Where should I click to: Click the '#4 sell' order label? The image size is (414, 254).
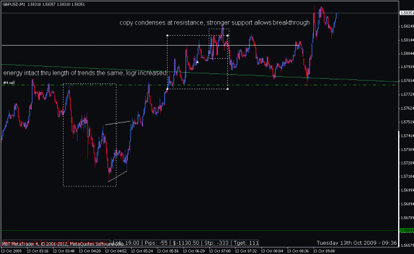[9, 83]
